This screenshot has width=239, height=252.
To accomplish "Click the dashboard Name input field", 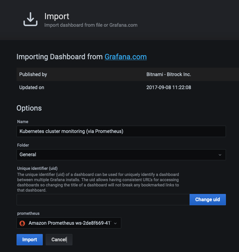I will (x=121, y=131).
